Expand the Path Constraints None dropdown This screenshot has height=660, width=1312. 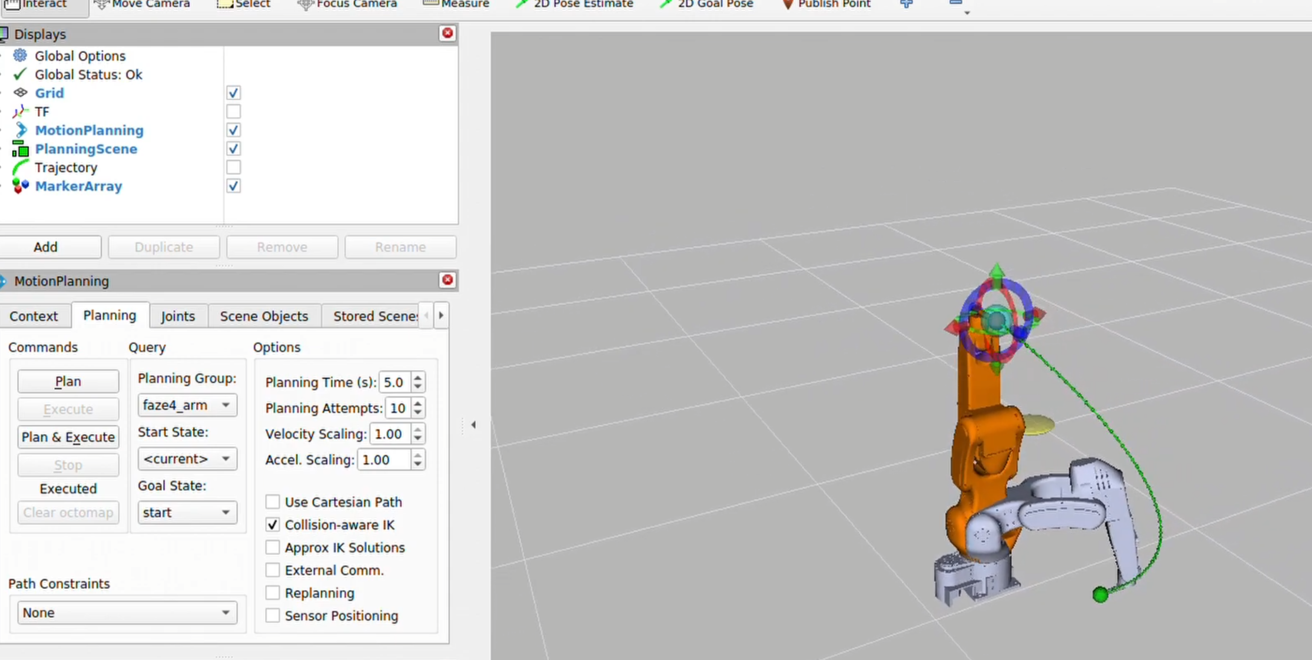[127, 613]
